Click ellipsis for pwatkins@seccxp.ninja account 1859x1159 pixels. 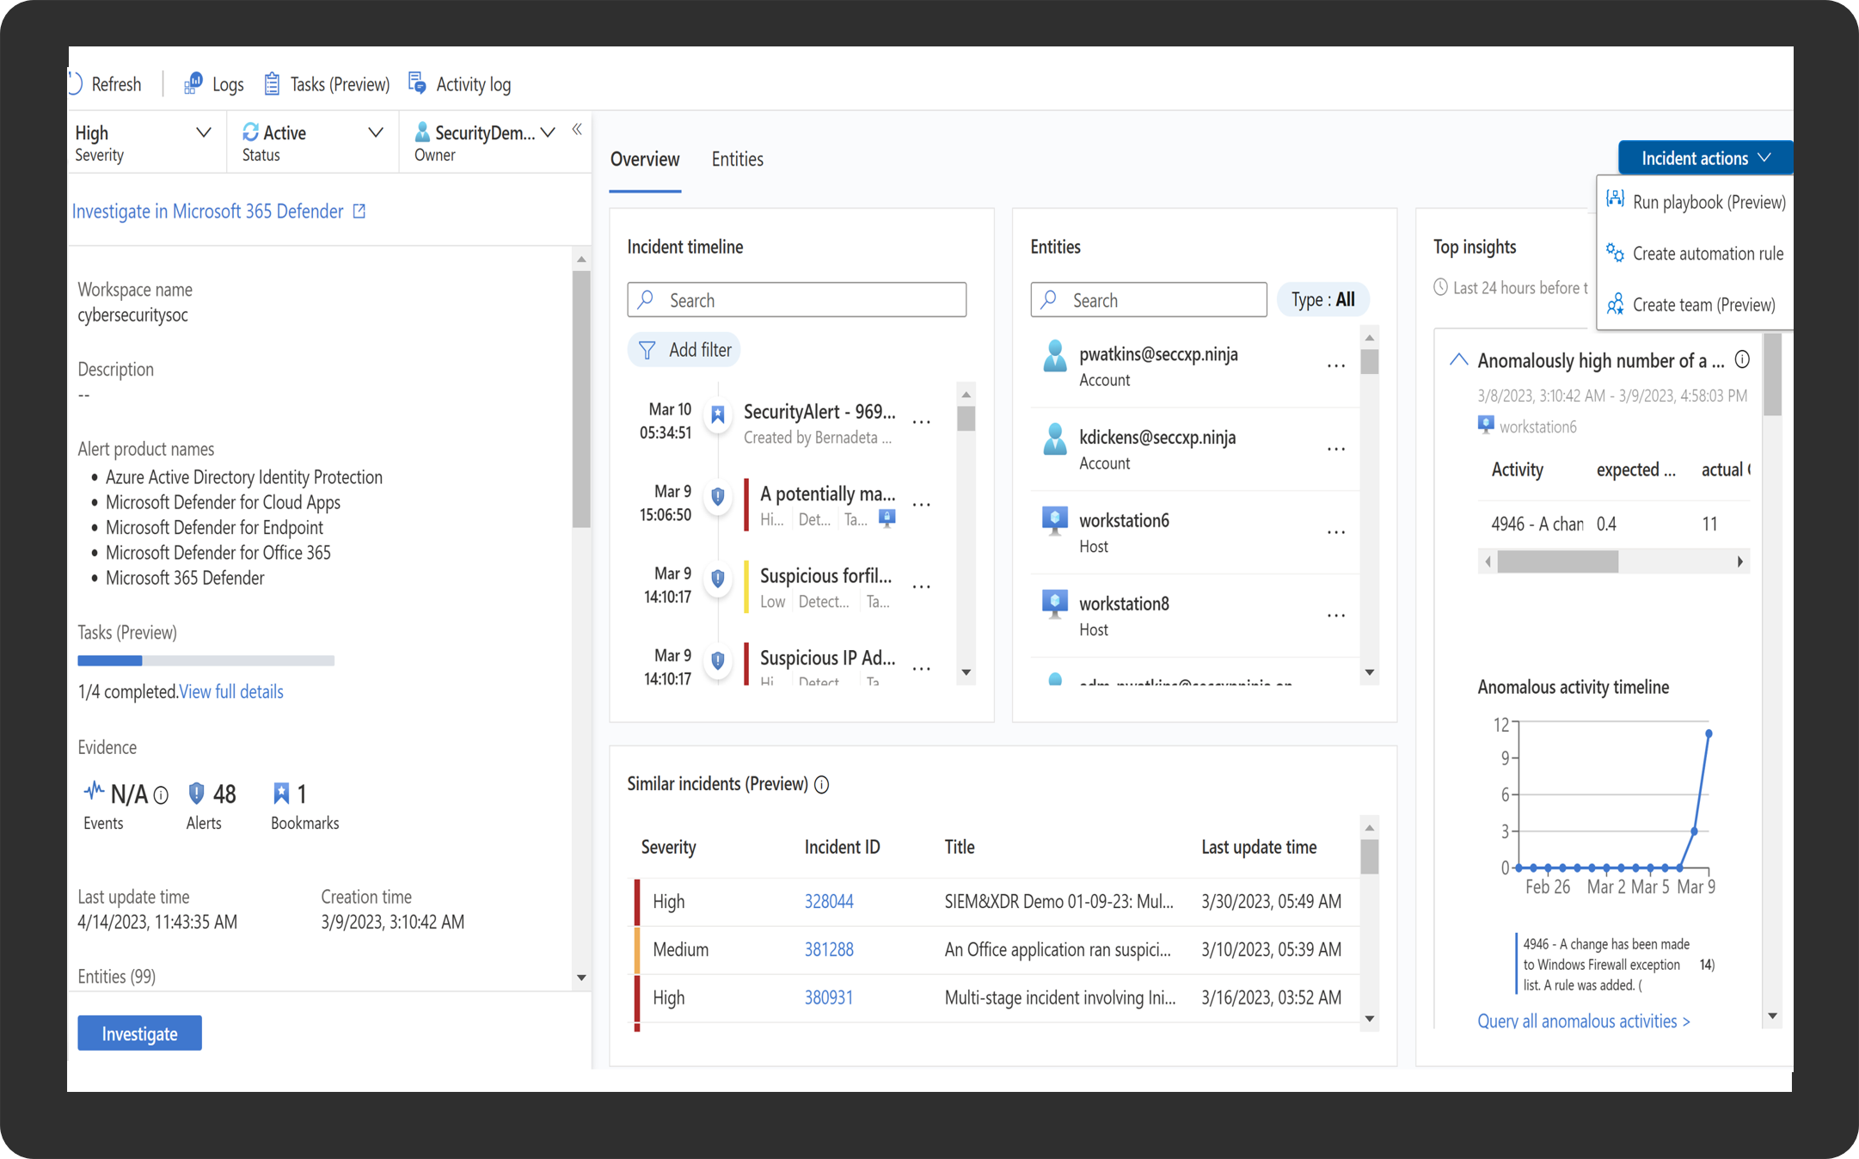tap(1335, 366)
